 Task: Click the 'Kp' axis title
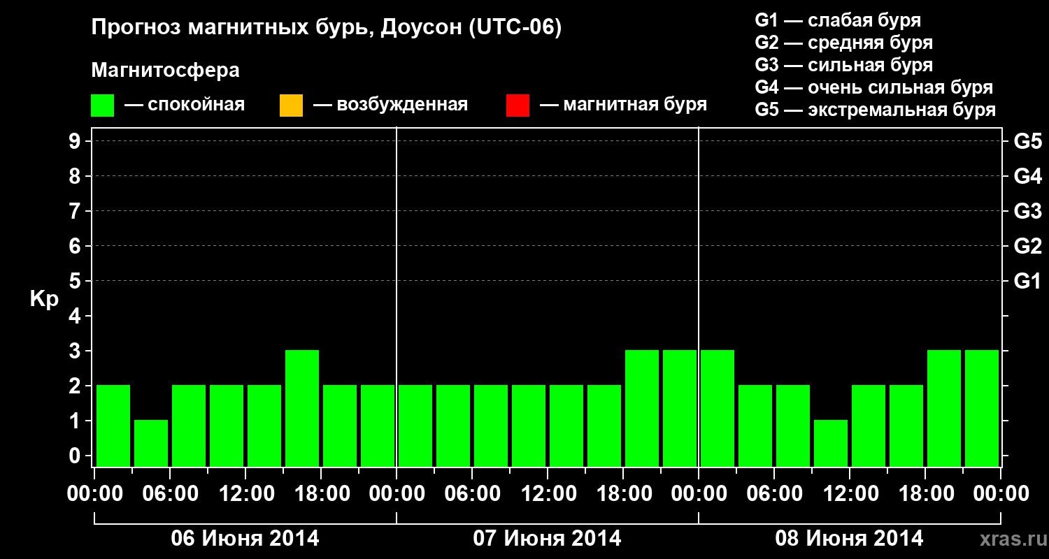click(x=44, y=299)
